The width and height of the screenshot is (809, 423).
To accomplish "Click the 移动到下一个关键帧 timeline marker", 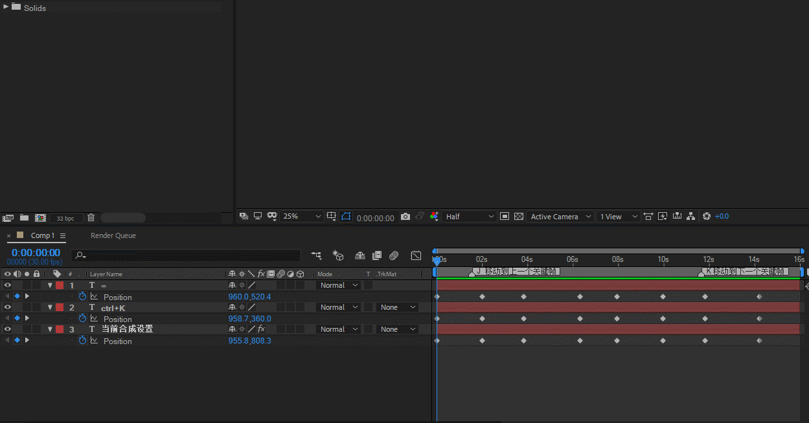I will (x=745, y=272).
